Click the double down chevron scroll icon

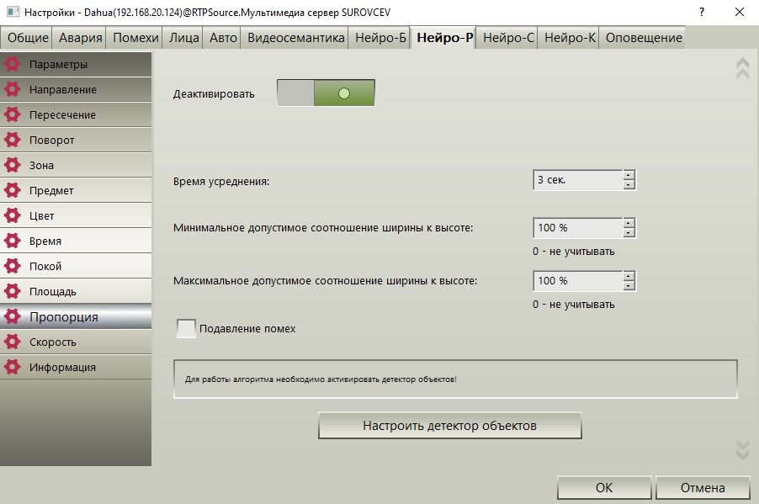(742, 450)
